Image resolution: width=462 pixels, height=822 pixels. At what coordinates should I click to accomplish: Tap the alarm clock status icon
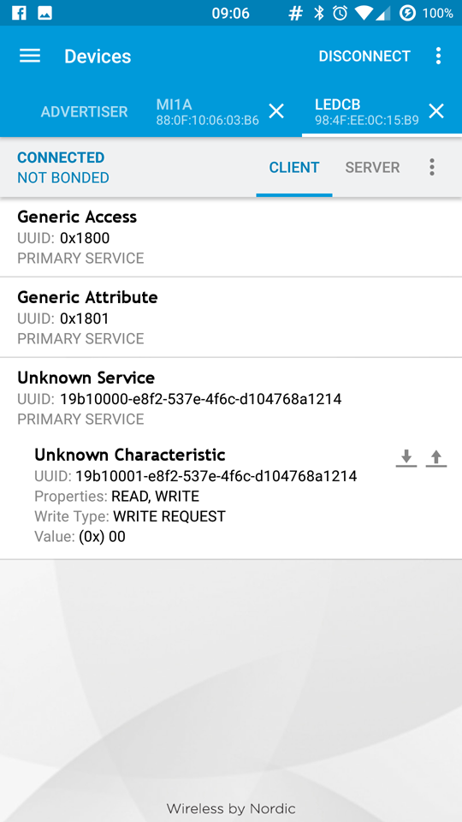340,13
